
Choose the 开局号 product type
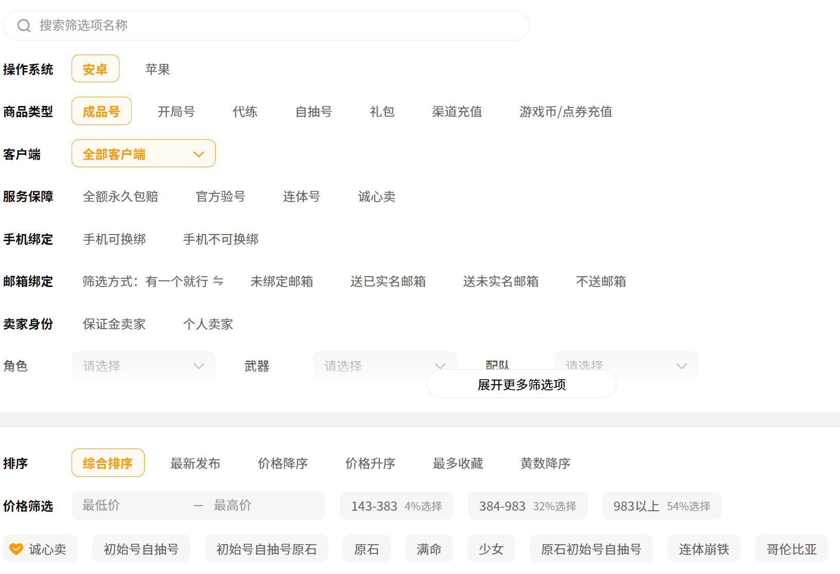click(x=176, y=112)
